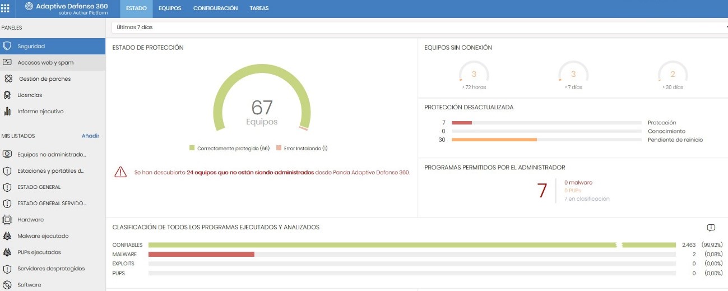728x291 pixels.
Task: Click 24 equipos no administrados warning link
Action: tap(250, 172)
